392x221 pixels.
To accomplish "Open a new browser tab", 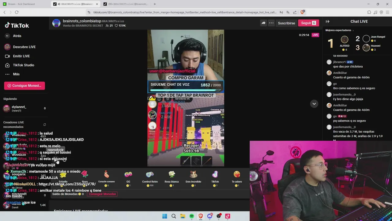I will (155, 4).
